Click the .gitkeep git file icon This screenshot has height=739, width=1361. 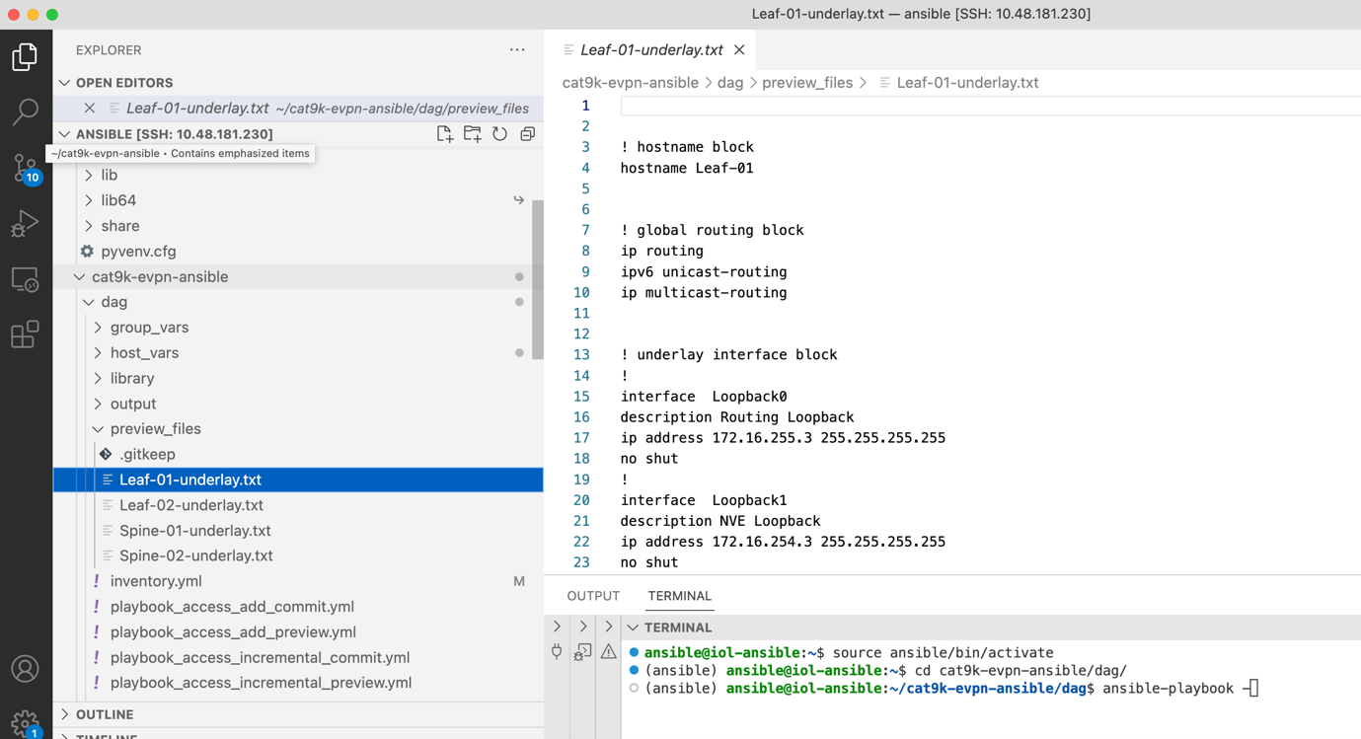click(106, 455)
